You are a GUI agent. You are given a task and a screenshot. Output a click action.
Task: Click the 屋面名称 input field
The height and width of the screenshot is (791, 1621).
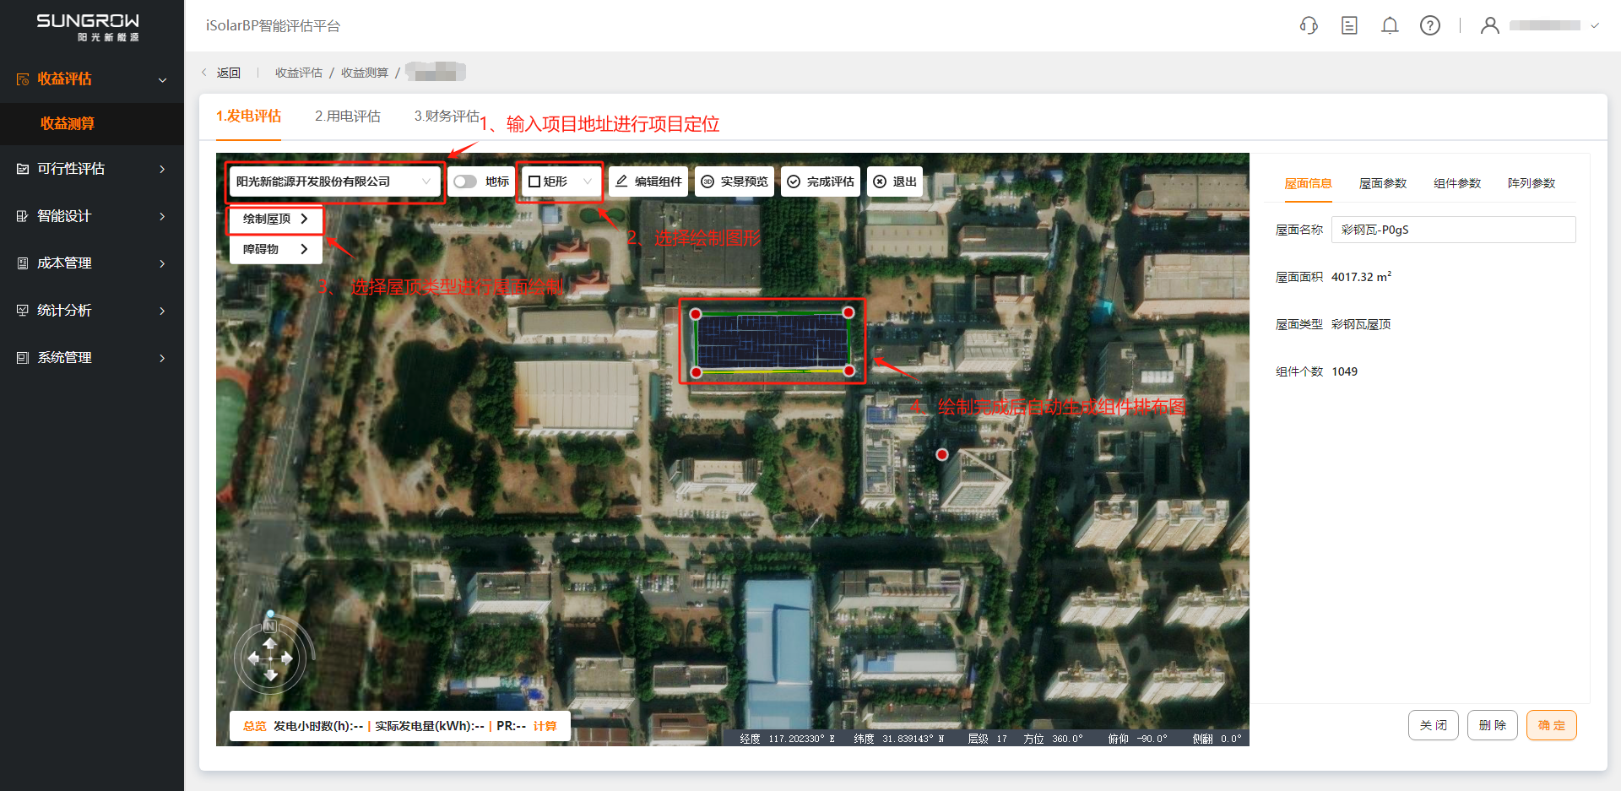tap(1453, 230)
